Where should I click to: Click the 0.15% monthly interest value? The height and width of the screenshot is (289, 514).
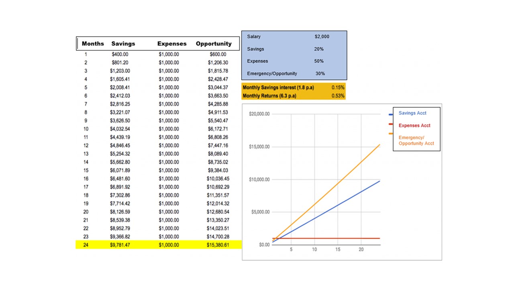pos(338,88)
